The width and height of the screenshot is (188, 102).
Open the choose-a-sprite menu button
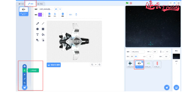click(167, 88)
